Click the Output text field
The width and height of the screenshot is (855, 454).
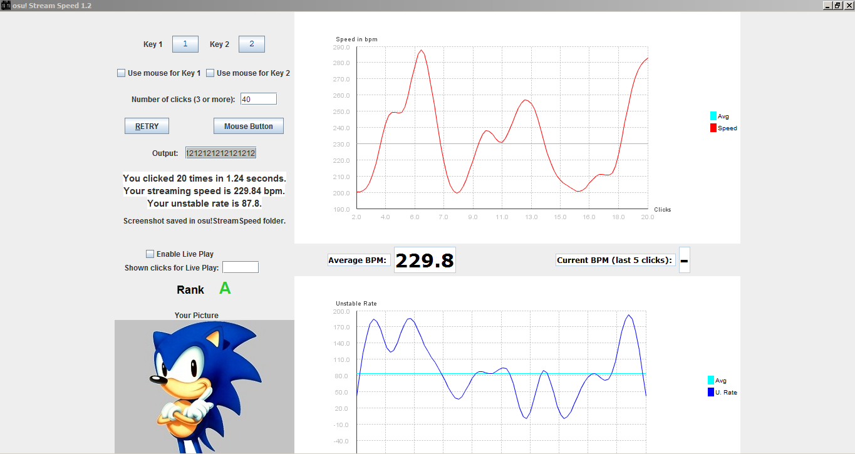pyautogui.click(x=221, y=153)
